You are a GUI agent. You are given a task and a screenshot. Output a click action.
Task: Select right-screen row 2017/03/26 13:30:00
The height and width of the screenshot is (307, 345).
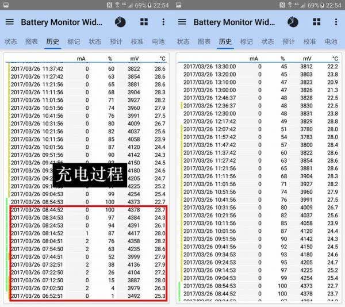(x=260, y=67)
